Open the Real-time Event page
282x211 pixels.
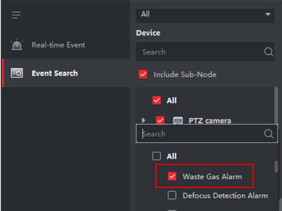(58, 45)
